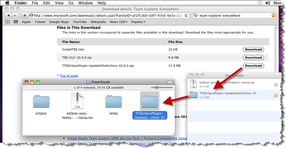This screenshot has width=286, height=148.
Task: Reveal TFSEclipsePlugin download via magnifier icon
Action: pos(276,95)
